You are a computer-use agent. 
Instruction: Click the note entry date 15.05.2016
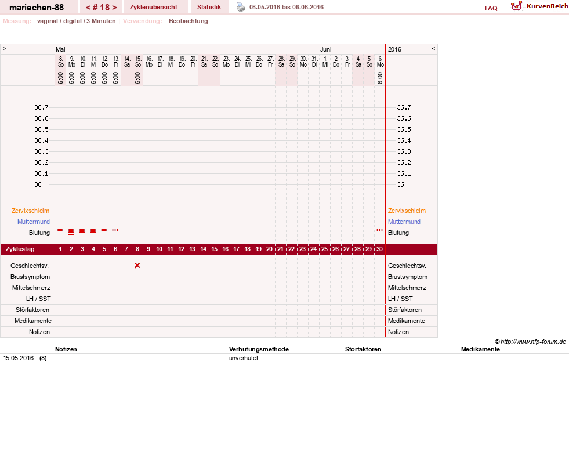click(19, 358)
